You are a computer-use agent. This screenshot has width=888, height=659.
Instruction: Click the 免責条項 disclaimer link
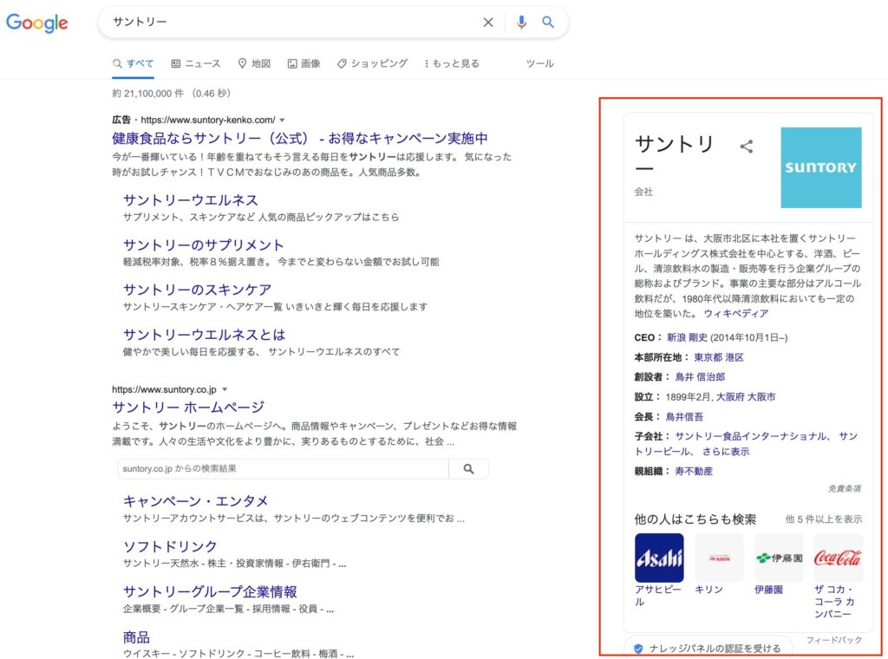pos(844,488)
